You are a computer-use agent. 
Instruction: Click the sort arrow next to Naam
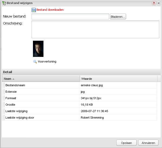tap(13, 79)
